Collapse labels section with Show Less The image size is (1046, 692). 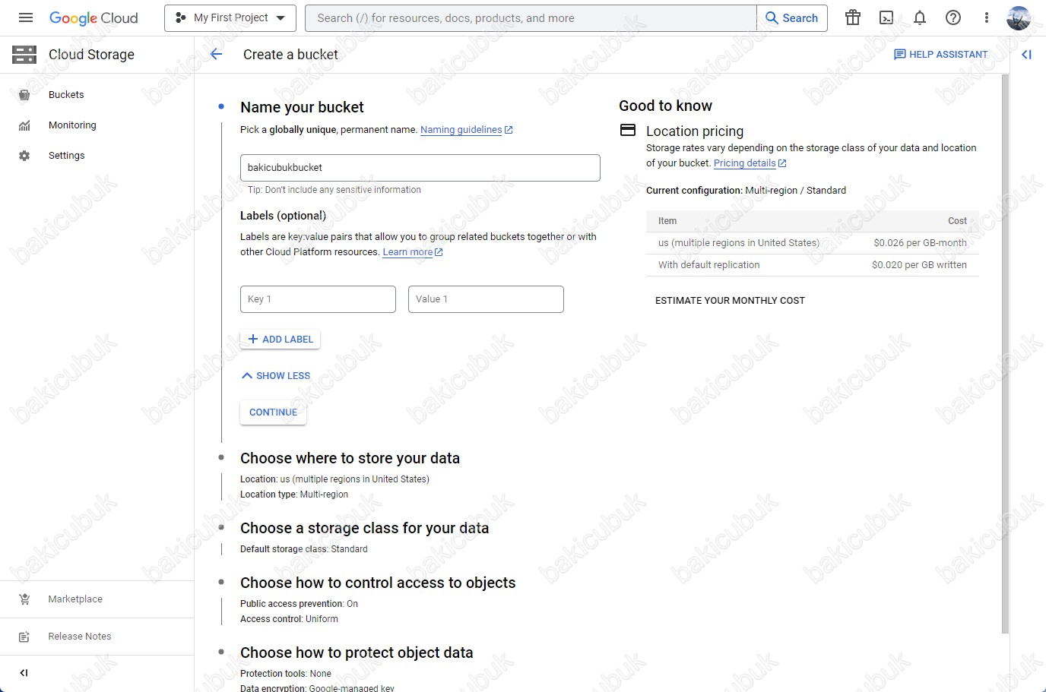(x=276, y=376)
